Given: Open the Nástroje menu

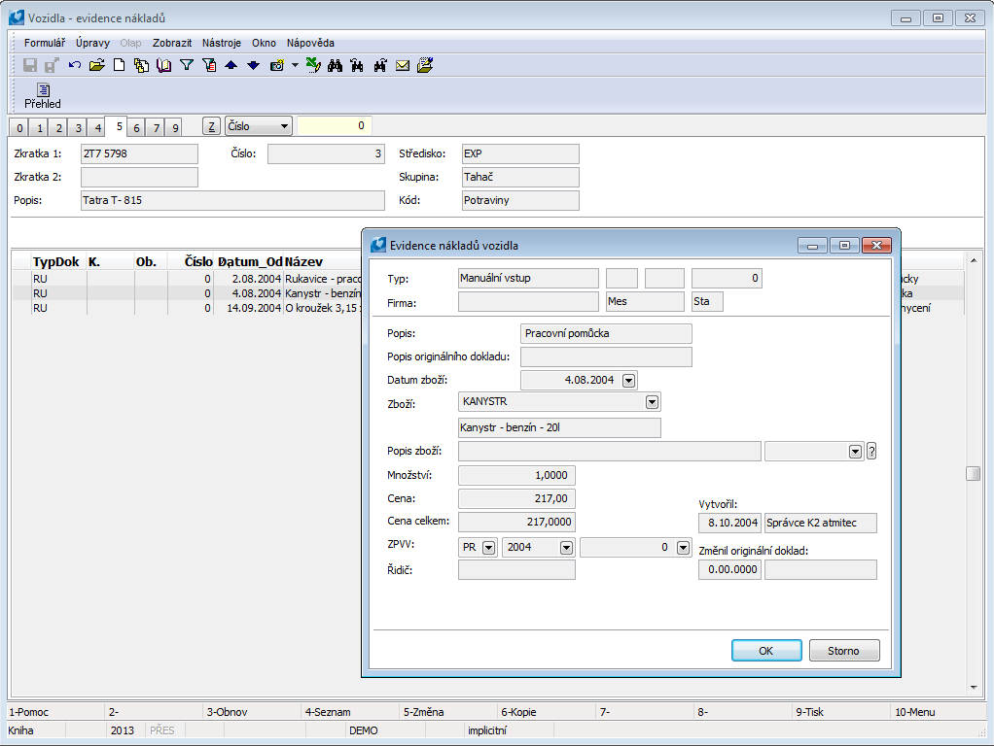Looking at the screenshot, I should click(222, 43).
